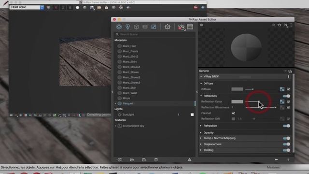Viewport: 309px width, 174px height.
Task: Toggle blue channel in frame buffer
Action: pyautogui.click(x=70, y=8)
